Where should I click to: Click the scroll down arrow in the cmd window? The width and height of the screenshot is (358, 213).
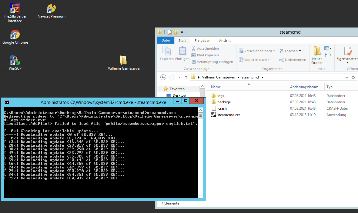(x=200, y=195)
